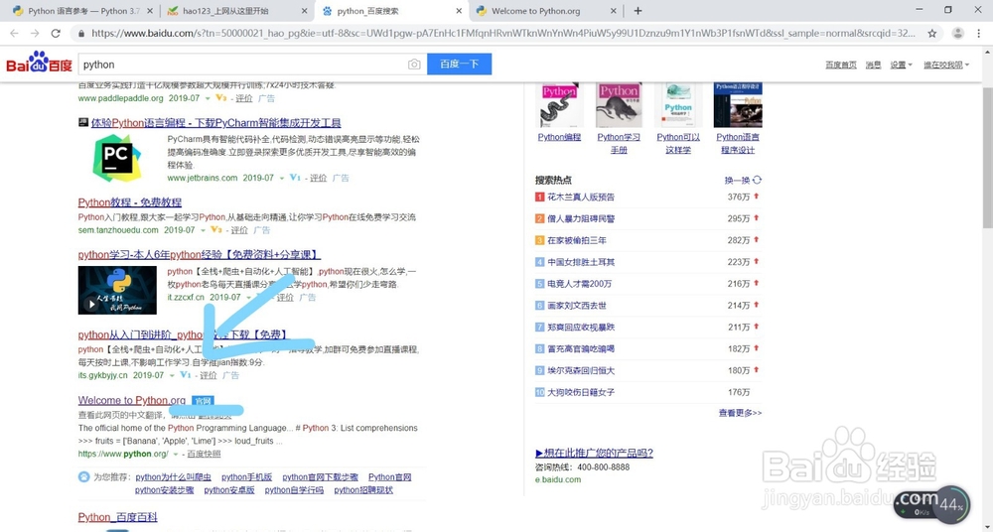Click 评价 on the jetbrains.com result
This screenshot has height=532, width=993.
tap(319, 178)
